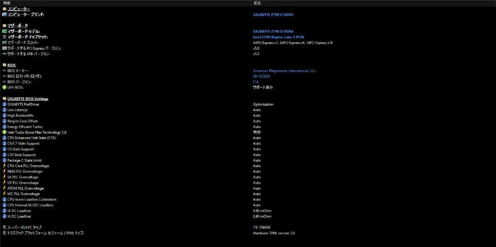Click the 記述 column header
The height and width of the screenshot is (247, 496).
click(257, 3)
